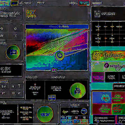125x125 pixels.
Task: Click the spiral icon on the colorful preview
Action: [60, 56]
